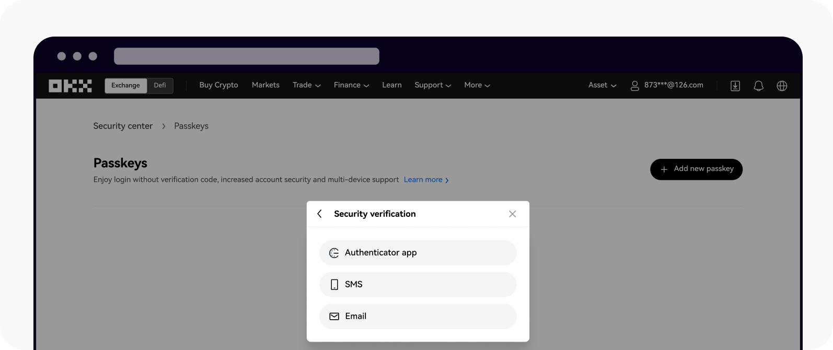
Task: Click the Passkeys breadcrumb
Action: point(191,126)
